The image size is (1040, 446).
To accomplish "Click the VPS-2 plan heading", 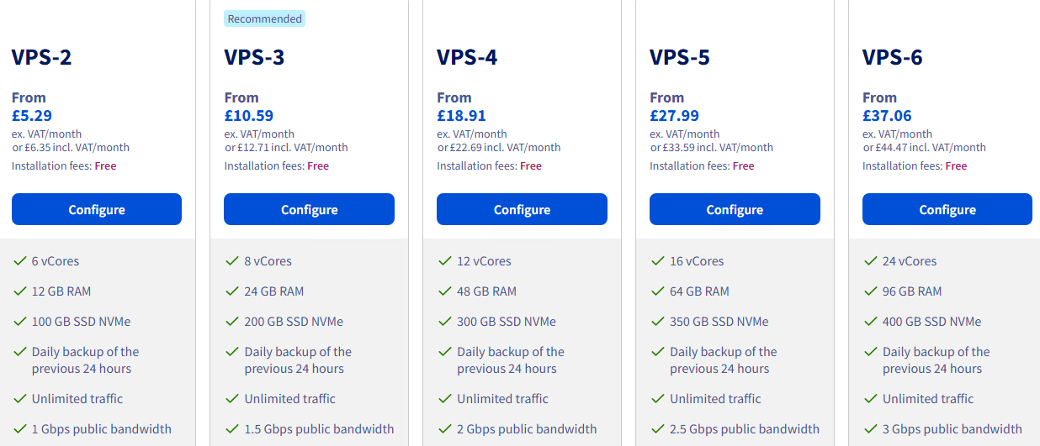I will tap(41, 57).
